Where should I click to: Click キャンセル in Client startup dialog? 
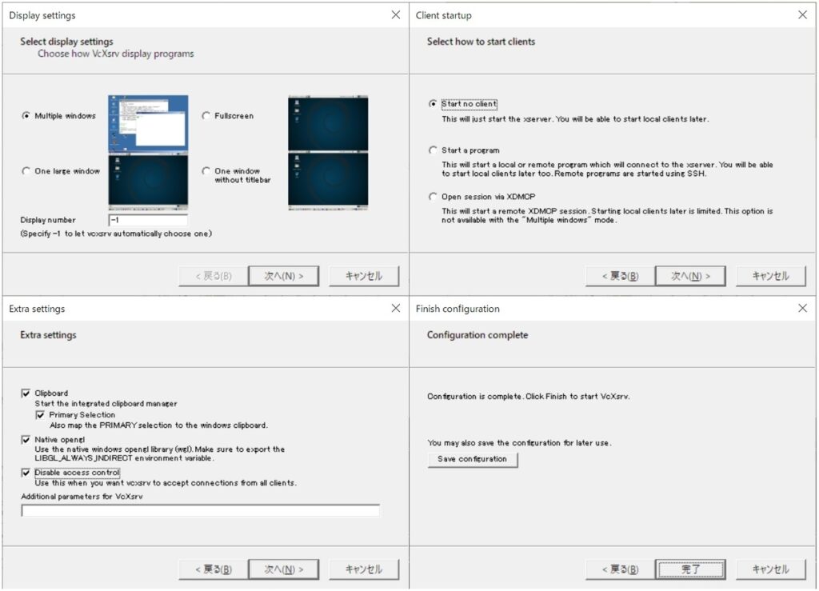(x=771, y=276)
